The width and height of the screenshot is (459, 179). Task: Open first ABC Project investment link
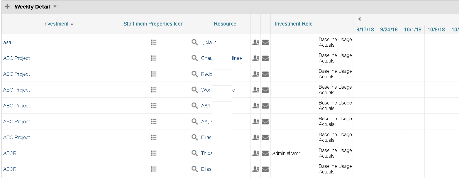[16, 58]
